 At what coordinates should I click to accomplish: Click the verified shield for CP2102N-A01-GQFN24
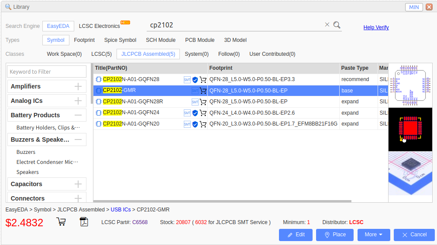click(x=195, y=113)
